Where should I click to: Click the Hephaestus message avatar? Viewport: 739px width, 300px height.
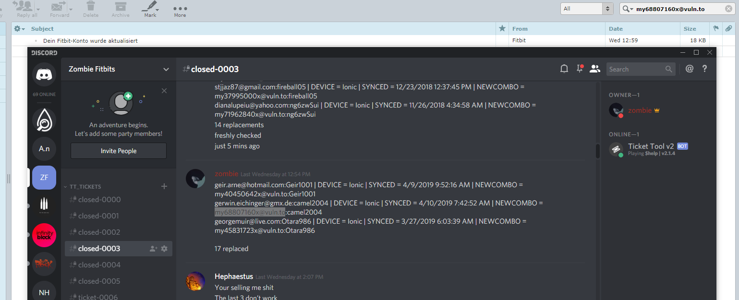click(195, 281)
